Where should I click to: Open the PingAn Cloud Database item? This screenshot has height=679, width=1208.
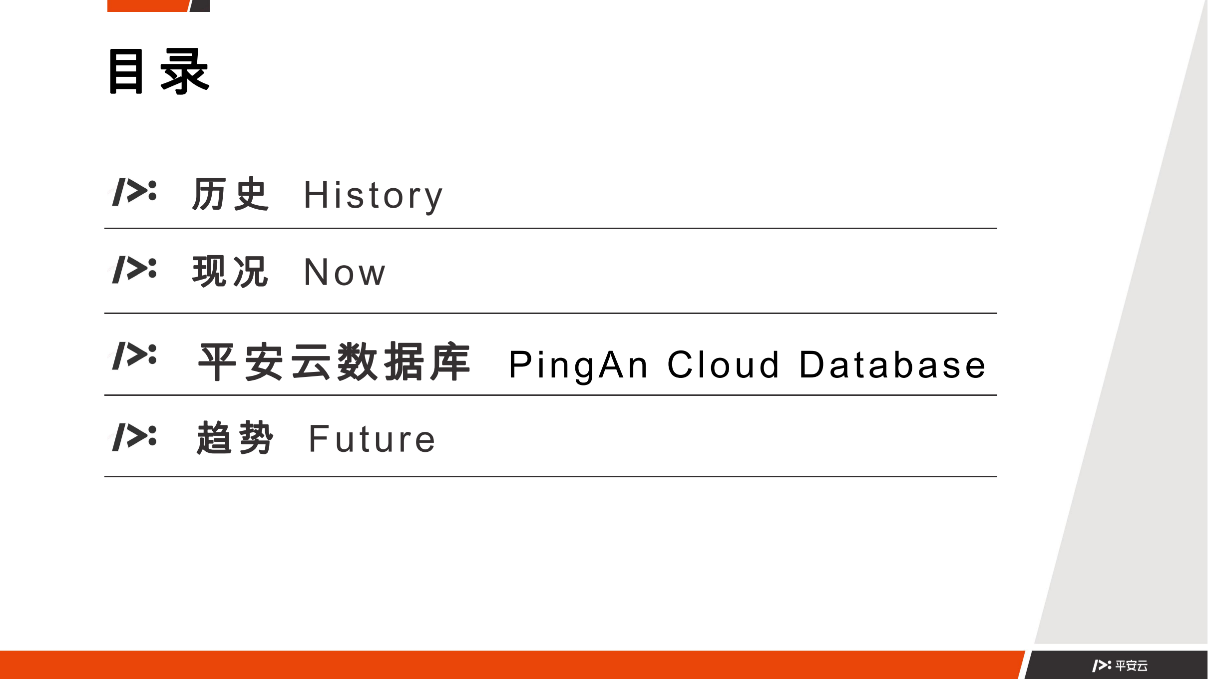[x=747, y=365]
